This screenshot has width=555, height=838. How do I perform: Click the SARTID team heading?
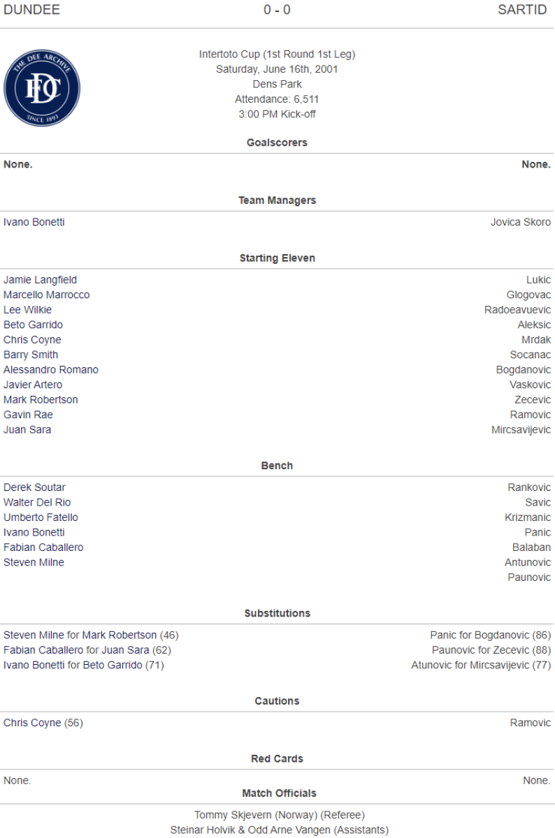[522, 10]
